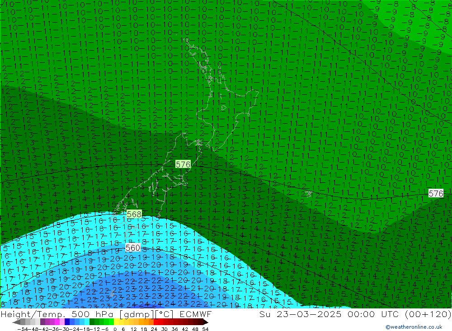Click the 576 contour label at right edge
This screenshot has width=452, height=331.
point(436,193)
